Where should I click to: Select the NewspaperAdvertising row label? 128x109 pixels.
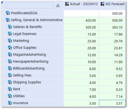point(31,62)
